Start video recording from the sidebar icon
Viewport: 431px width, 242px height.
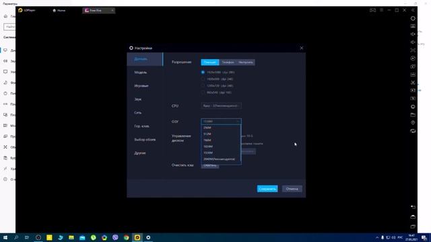coord(413,90)
